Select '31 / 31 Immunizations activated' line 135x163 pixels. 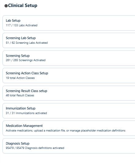point(26,113)
